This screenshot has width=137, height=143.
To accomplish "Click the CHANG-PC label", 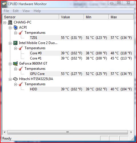I will 23,22.
